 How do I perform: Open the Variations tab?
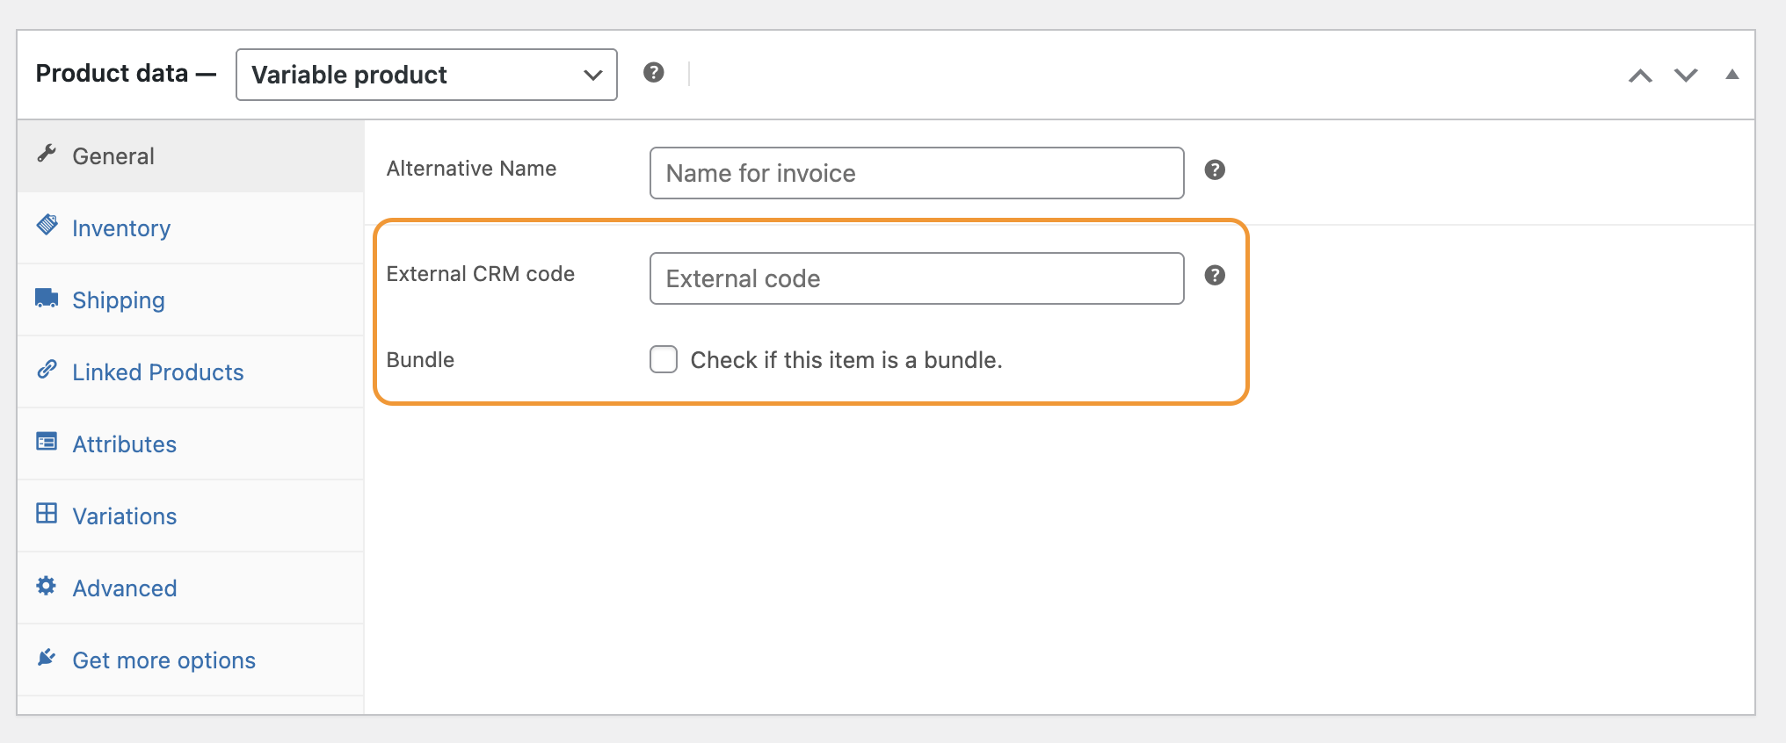125,516
